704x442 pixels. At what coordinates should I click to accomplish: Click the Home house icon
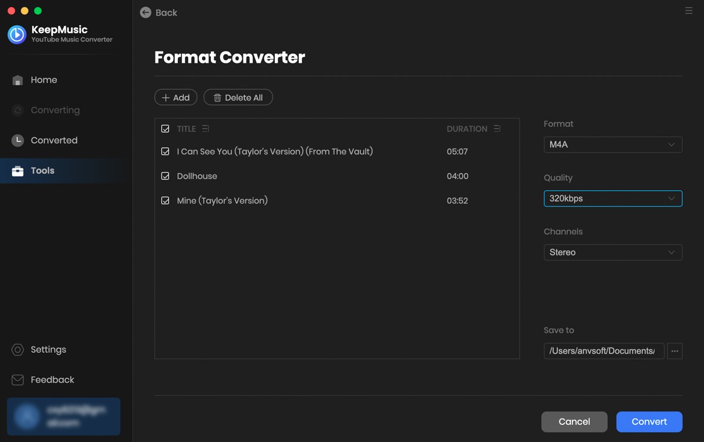click(18, 80)
